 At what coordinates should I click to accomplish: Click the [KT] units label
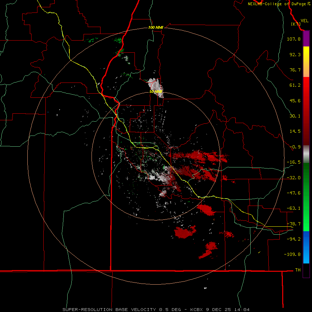(296, 24)
